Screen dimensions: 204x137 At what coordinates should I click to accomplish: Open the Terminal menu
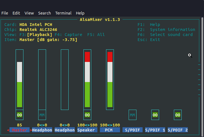63,13
